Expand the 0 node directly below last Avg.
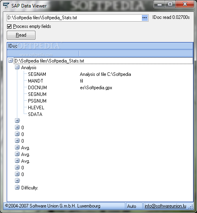Image resolution: width=197 pixels, height=213 pixels. [x=17, y=167]
